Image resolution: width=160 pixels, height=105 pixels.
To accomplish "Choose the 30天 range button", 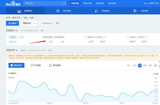I will (x=140, y=65).
